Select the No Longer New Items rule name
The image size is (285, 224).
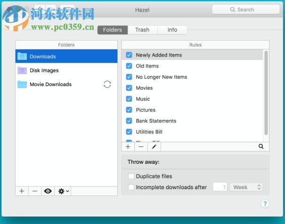pos(162,77)
